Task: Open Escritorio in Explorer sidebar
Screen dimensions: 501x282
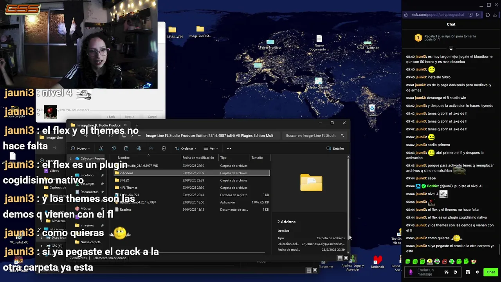Action: coord(87,175)
